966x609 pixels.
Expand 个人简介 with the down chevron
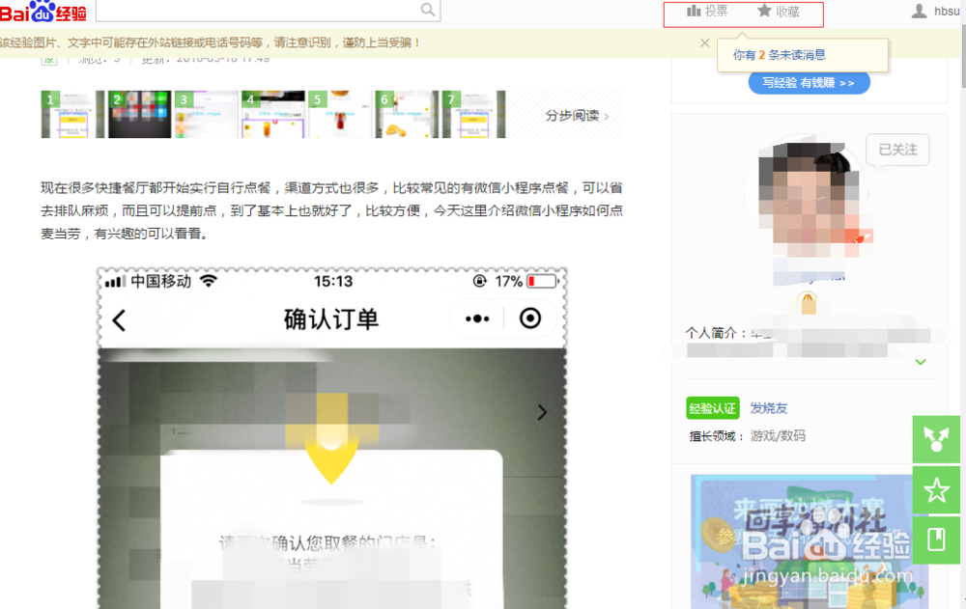coord(920,362)
